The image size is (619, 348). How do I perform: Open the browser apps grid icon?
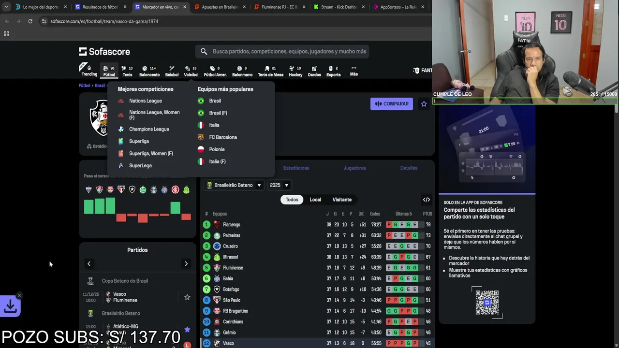[6, 34]
